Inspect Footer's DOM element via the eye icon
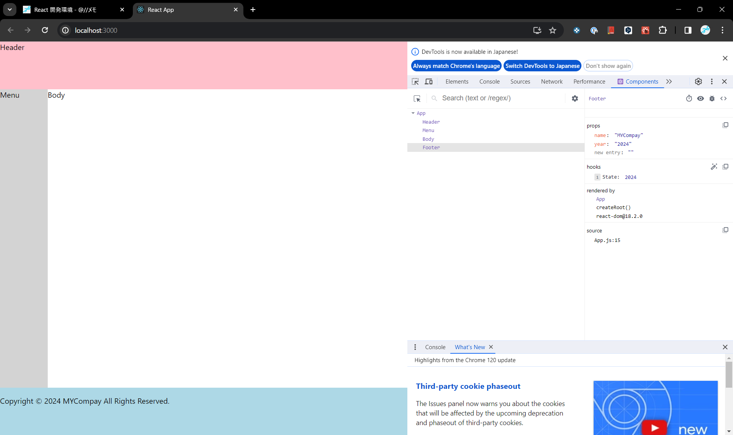The height and width of the screenshot is (435, 733). click(701, 98)
